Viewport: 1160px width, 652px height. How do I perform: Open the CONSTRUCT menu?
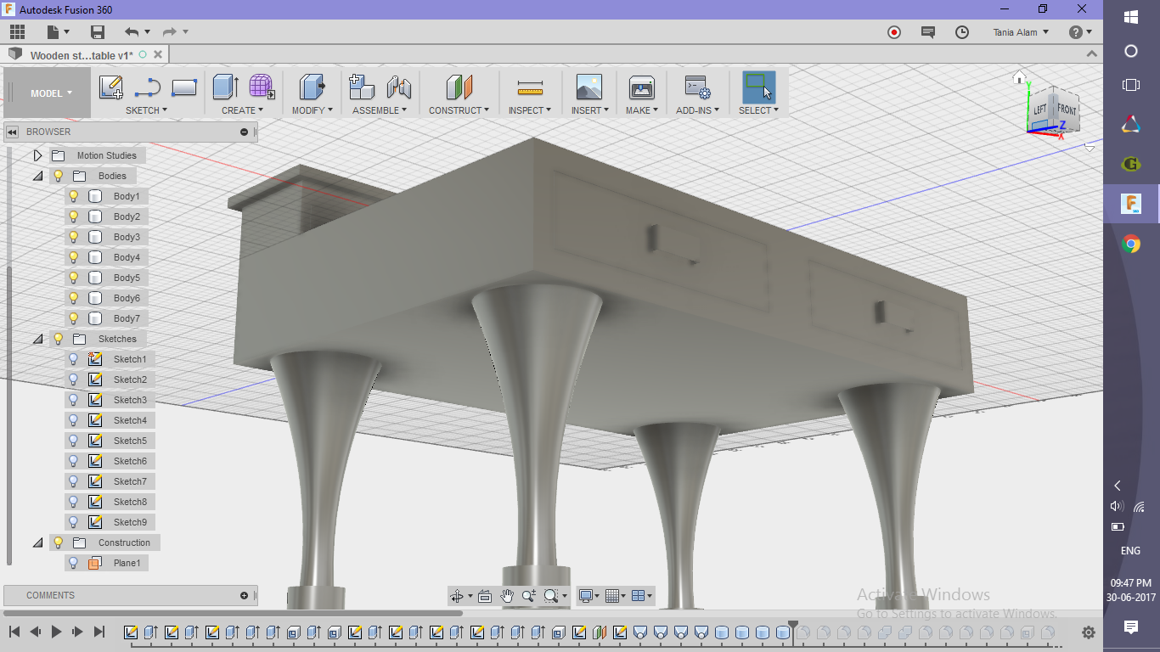[459, 110]
